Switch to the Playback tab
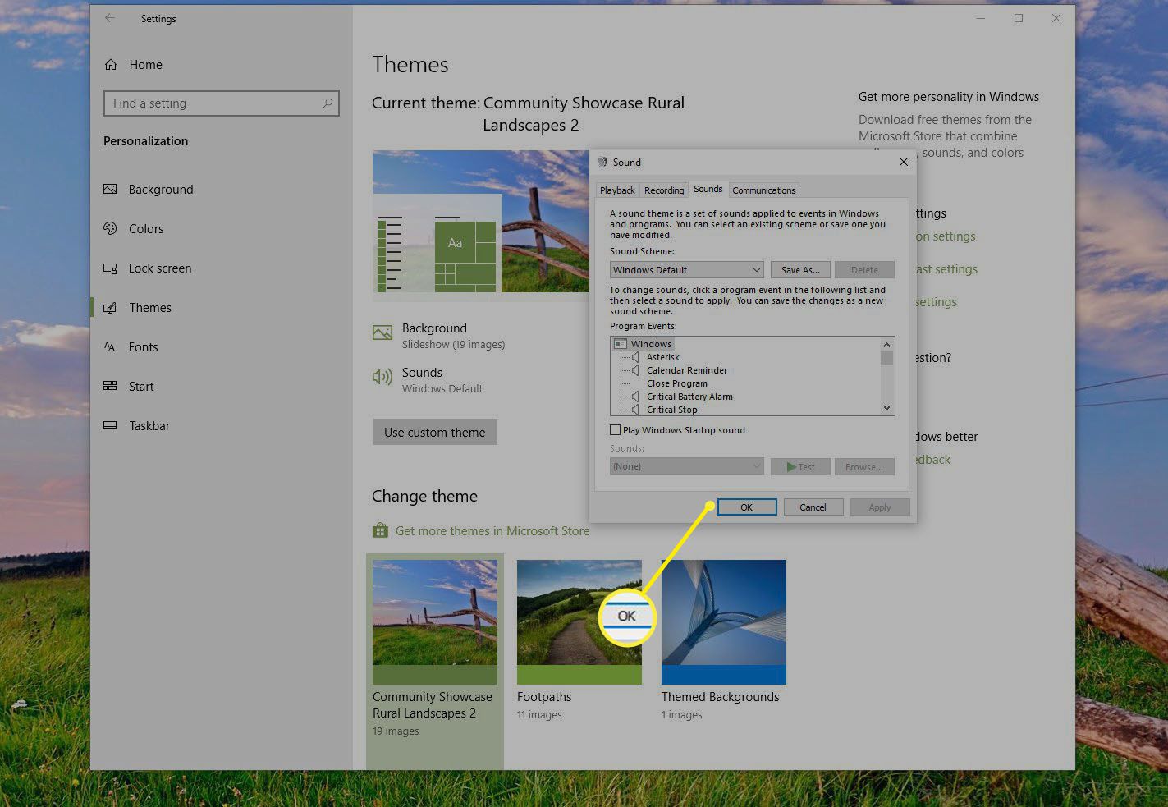The width and height of the screenshot is (1168, 807). point(617,190)
